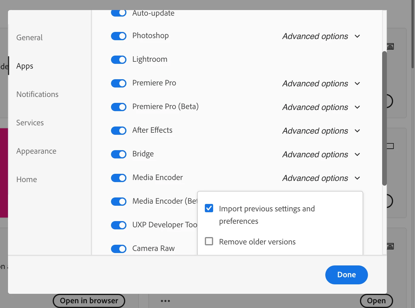Viewport: 415px width, 308px height.
Task: Click the three-dots more options icon
Action: (x=165, y=301)
